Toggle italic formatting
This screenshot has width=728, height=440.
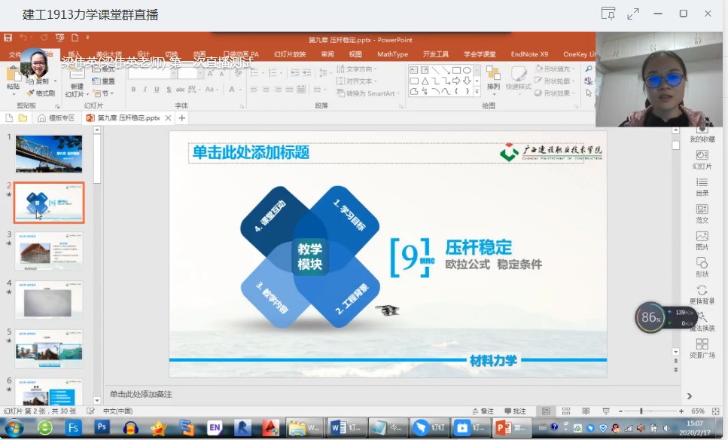145,89
